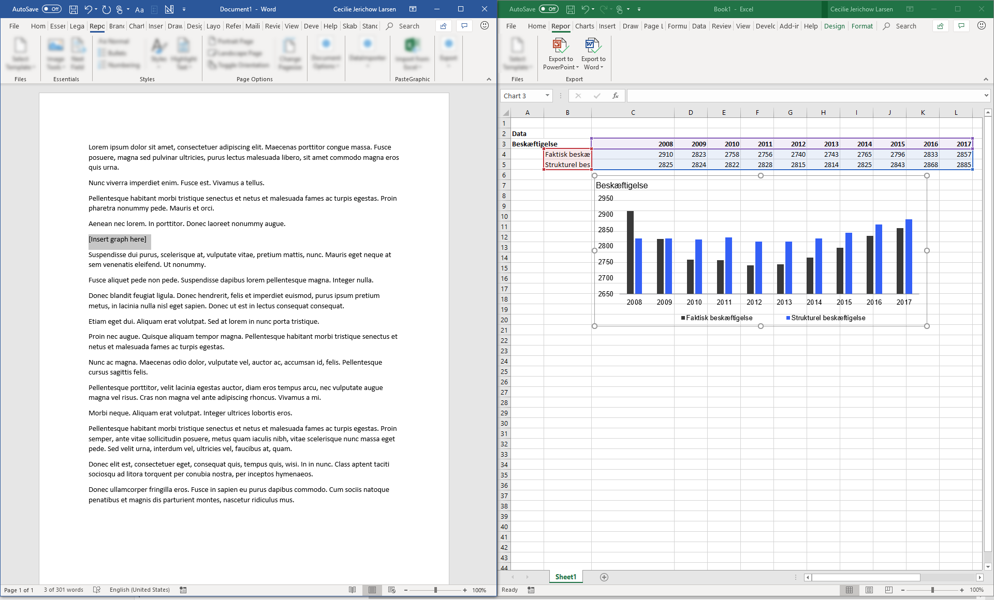
Task: Click the Redo button in Word toolbar
Action: [107, 9]
